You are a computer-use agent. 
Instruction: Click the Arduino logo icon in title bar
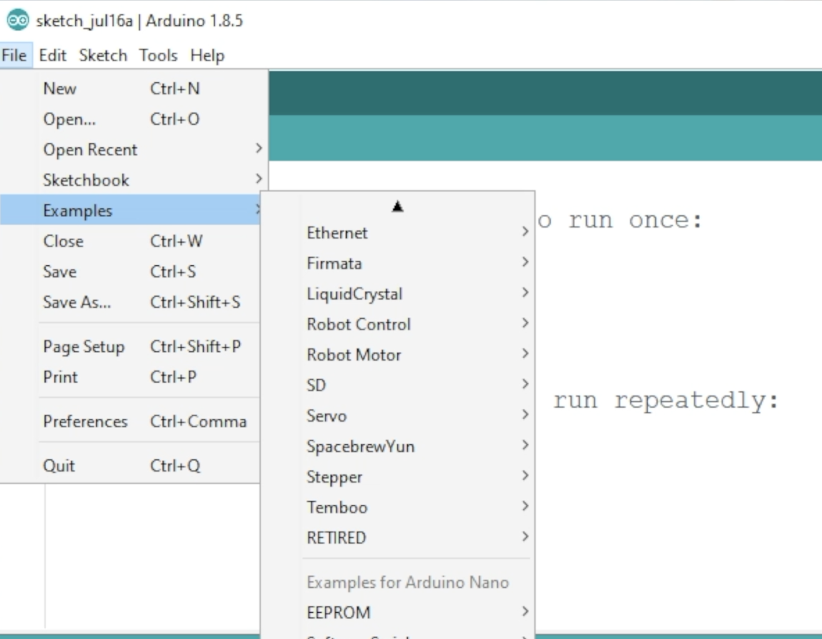pyautogui.click(x=17, y=21)
